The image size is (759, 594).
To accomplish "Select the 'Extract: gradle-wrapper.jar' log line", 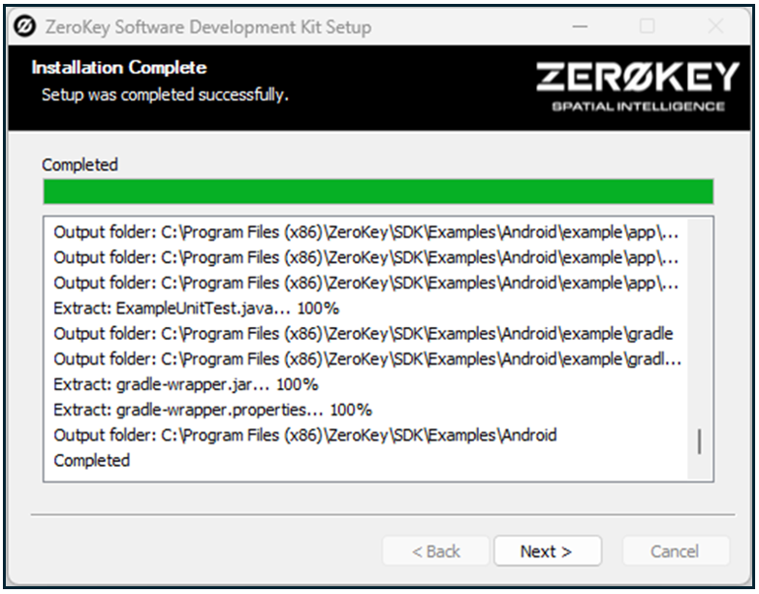I will (185, 384).
